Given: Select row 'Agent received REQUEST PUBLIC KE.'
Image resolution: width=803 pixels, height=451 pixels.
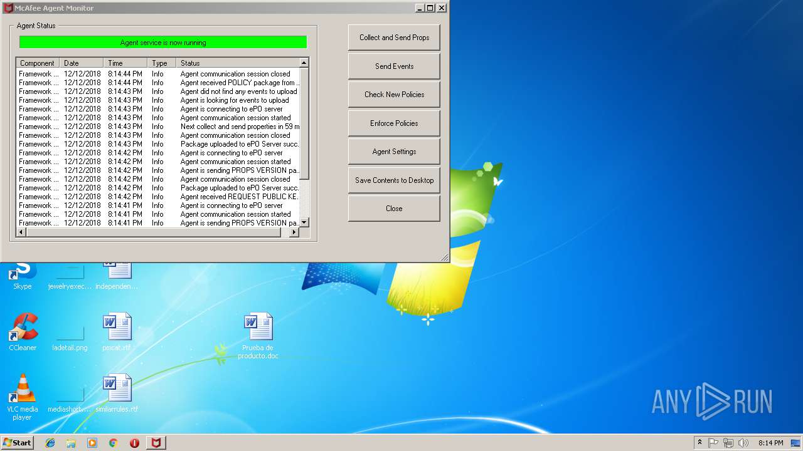Looking at the screenshot, I should (158, 197).
